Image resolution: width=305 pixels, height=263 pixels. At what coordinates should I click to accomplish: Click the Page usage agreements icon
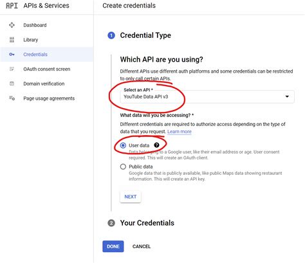pyautogui.click(x=12, y=98)
